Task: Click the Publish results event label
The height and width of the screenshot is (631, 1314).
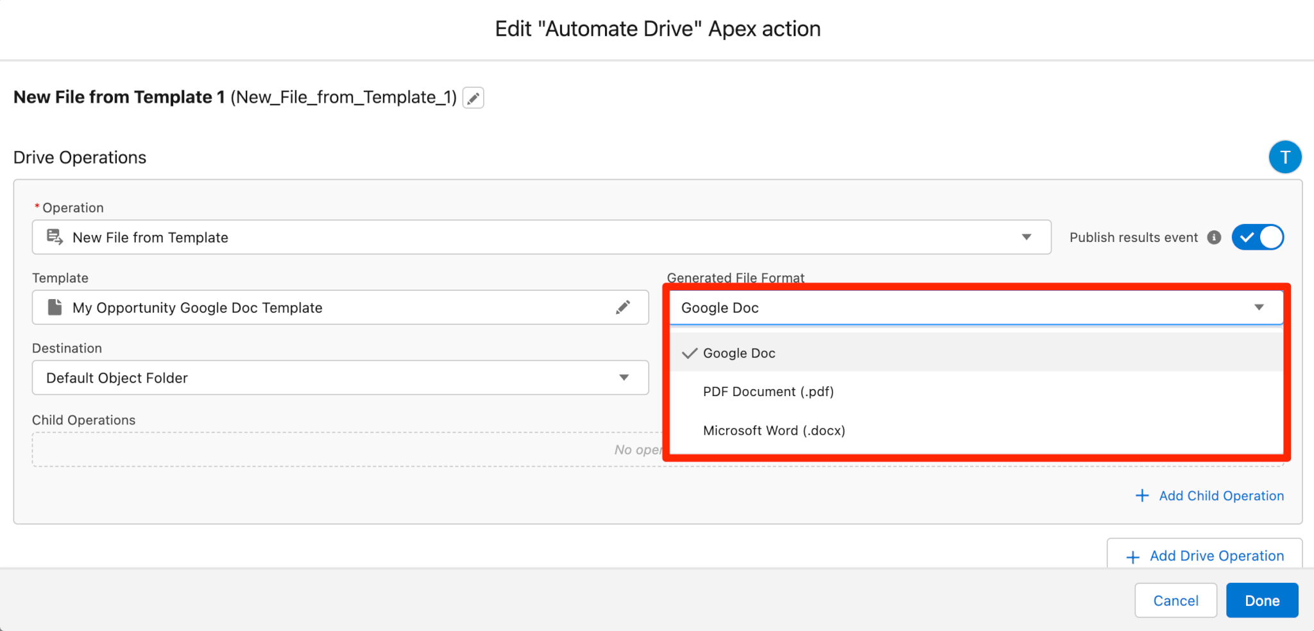Action: 1133,238
